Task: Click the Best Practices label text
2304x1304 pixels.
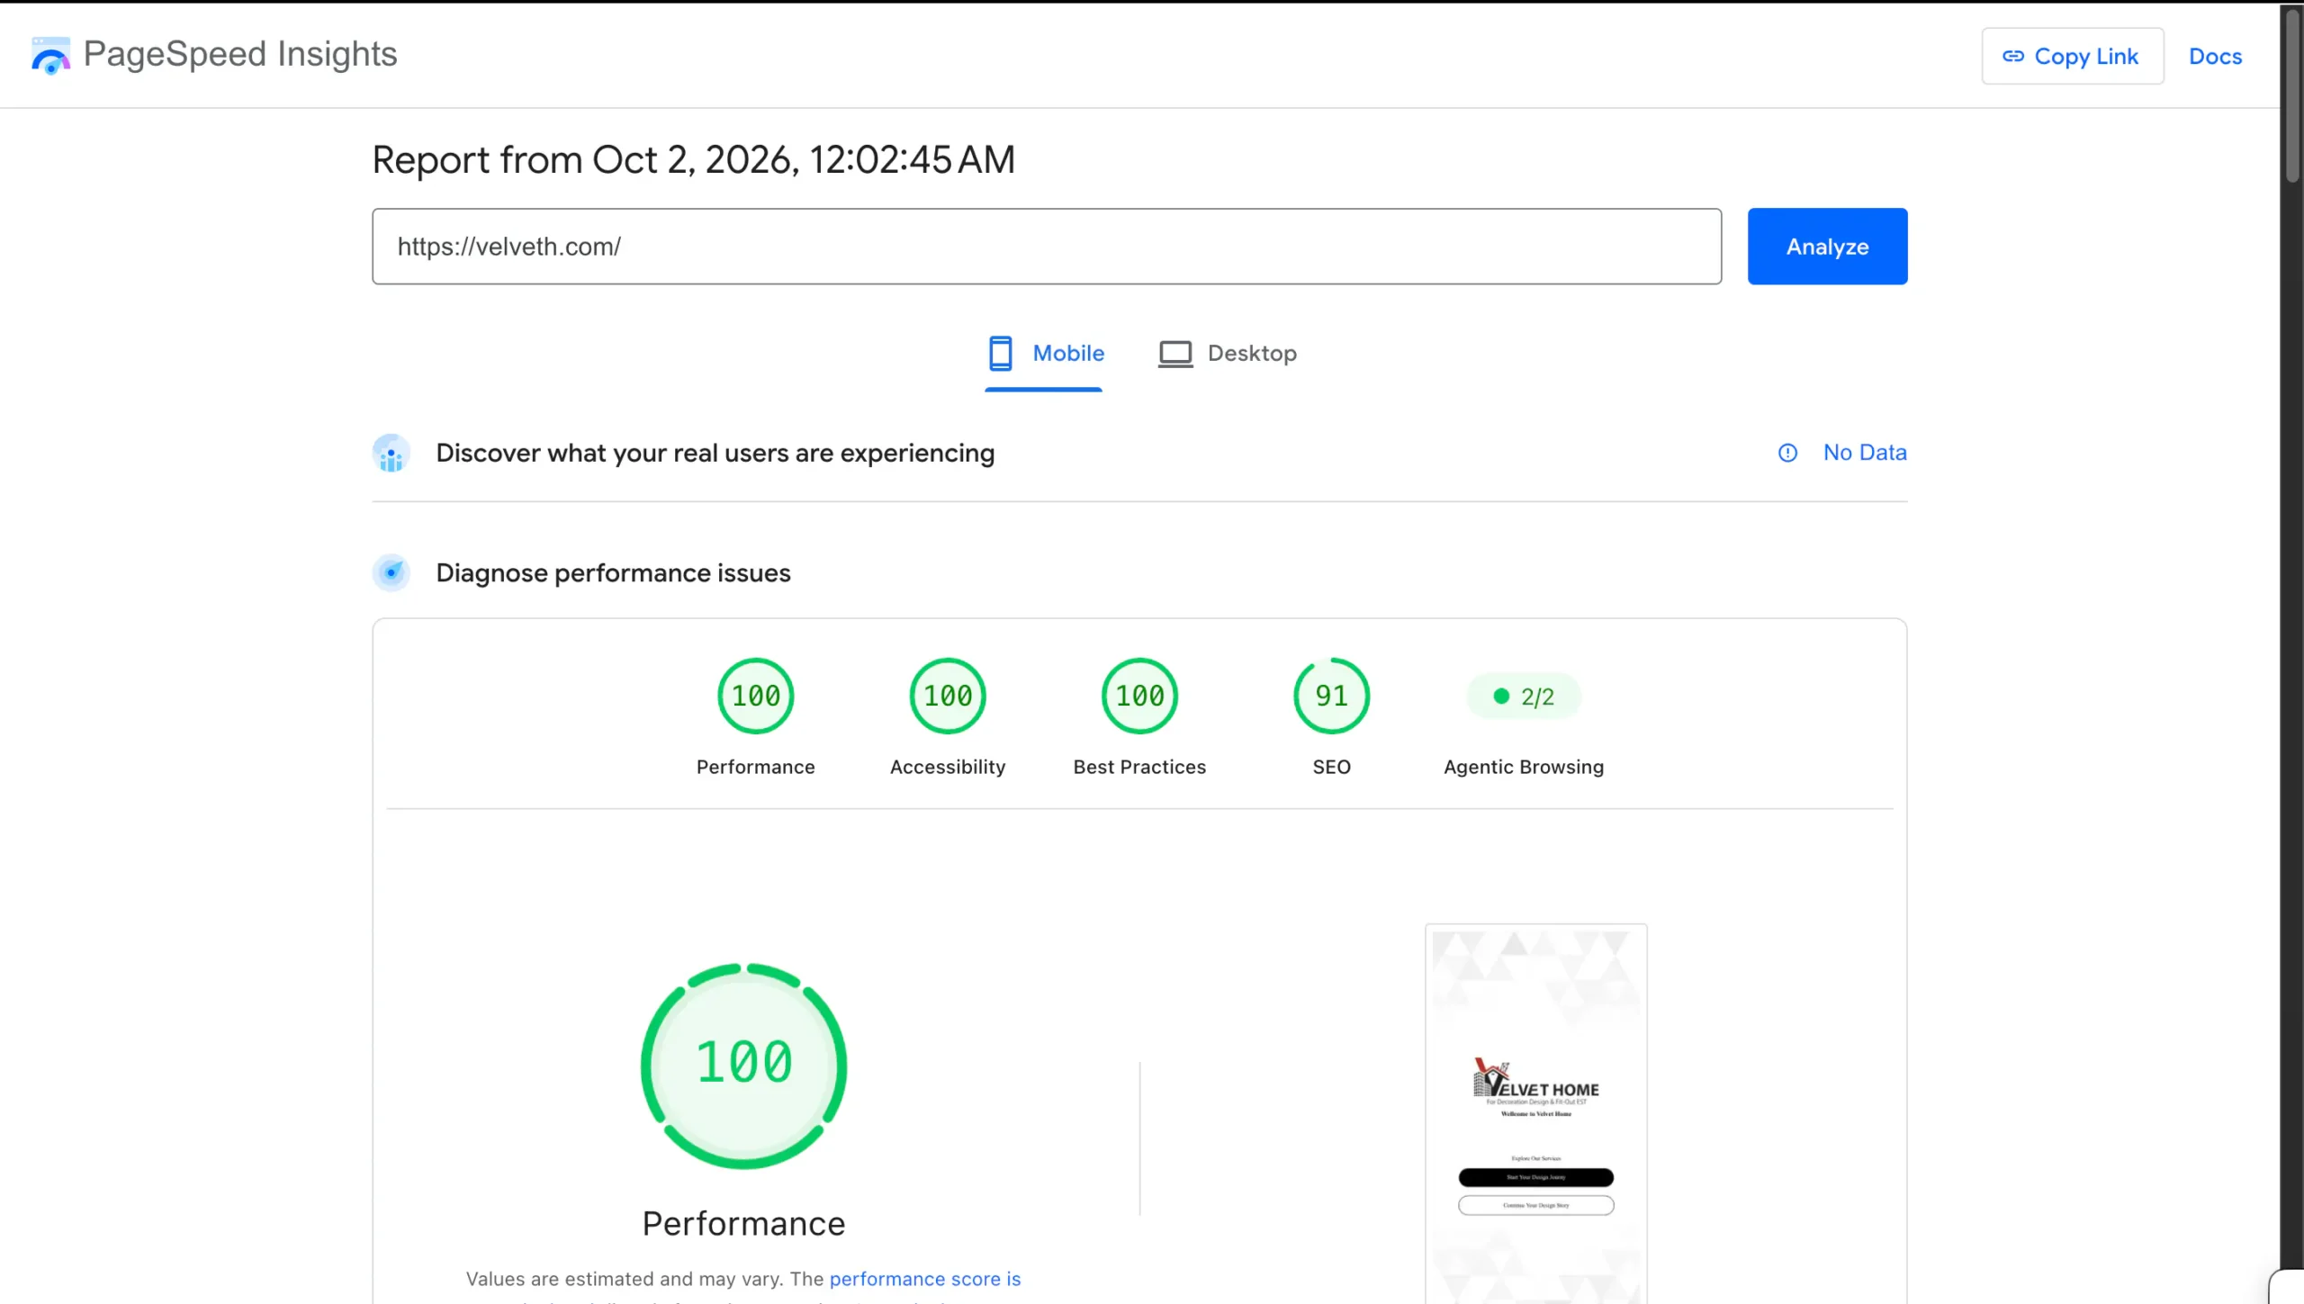Action: click(x=1139, y=767)
